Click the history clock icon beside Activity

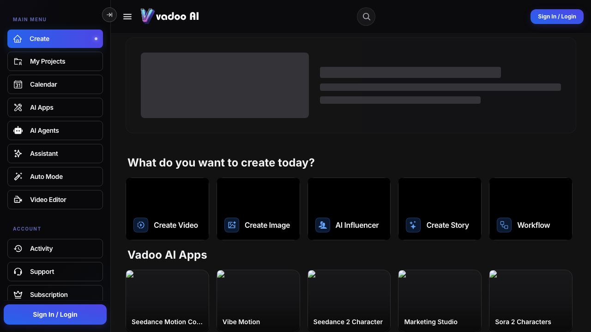click(x=18, y=249)
